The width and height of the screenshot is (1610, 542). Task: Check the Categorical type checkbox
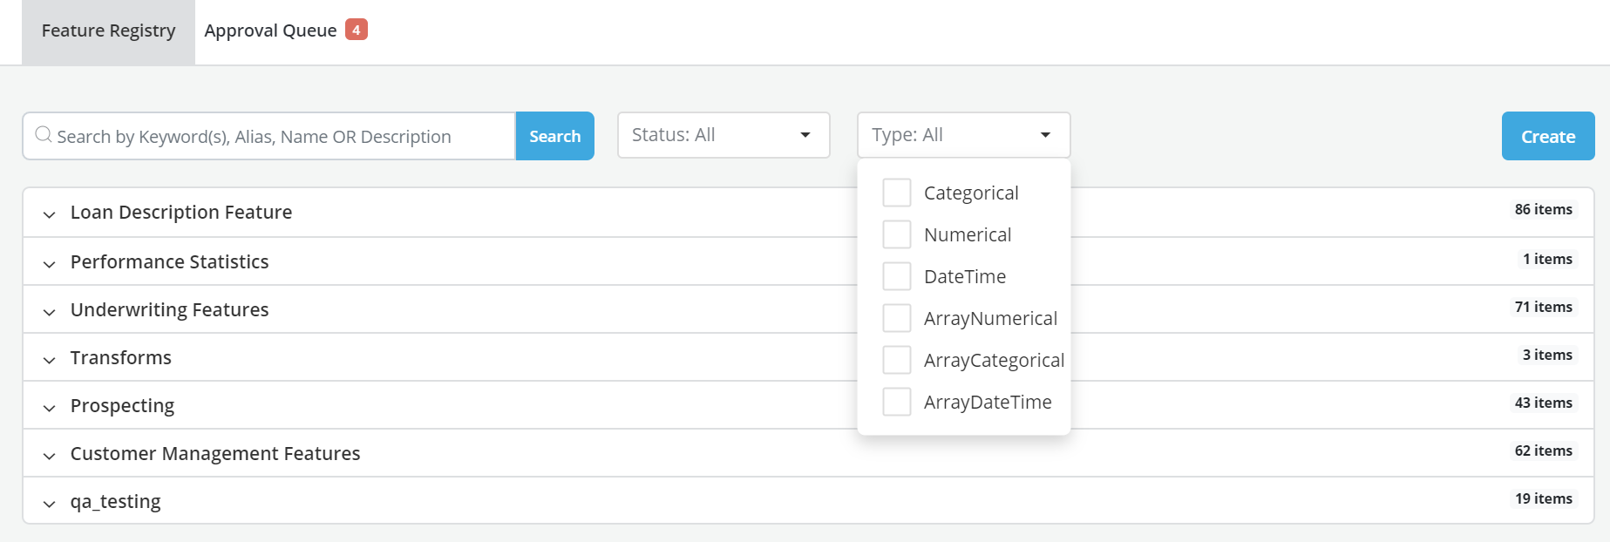(896, 193)
